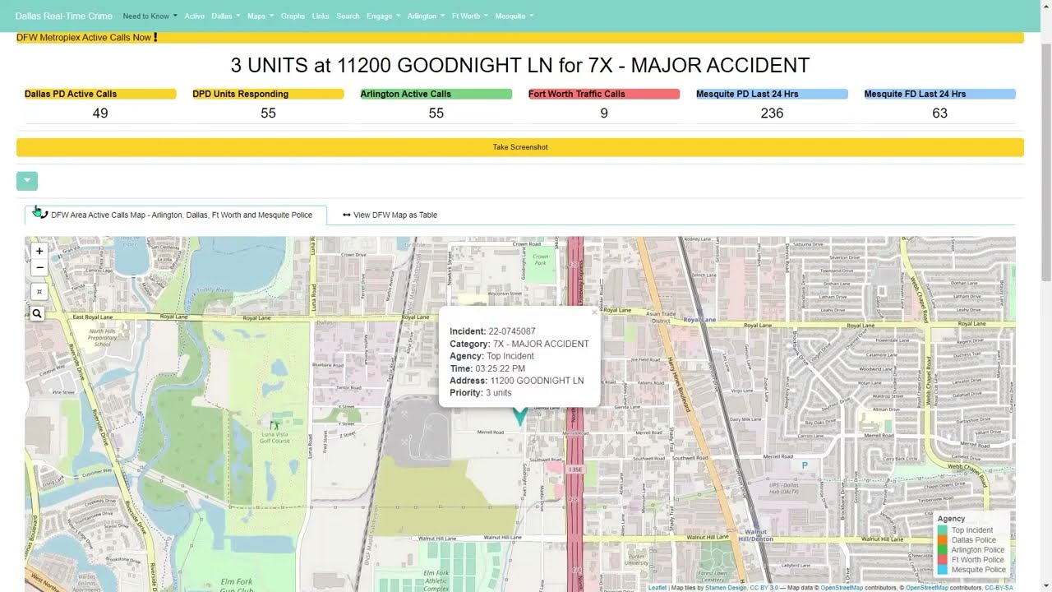Open the Leaflet attribution link

pos(657,587)
